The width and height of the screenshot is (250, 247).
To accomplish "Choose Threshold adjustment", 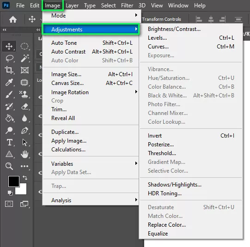I will pyautogui.click(x=191, y=153).
